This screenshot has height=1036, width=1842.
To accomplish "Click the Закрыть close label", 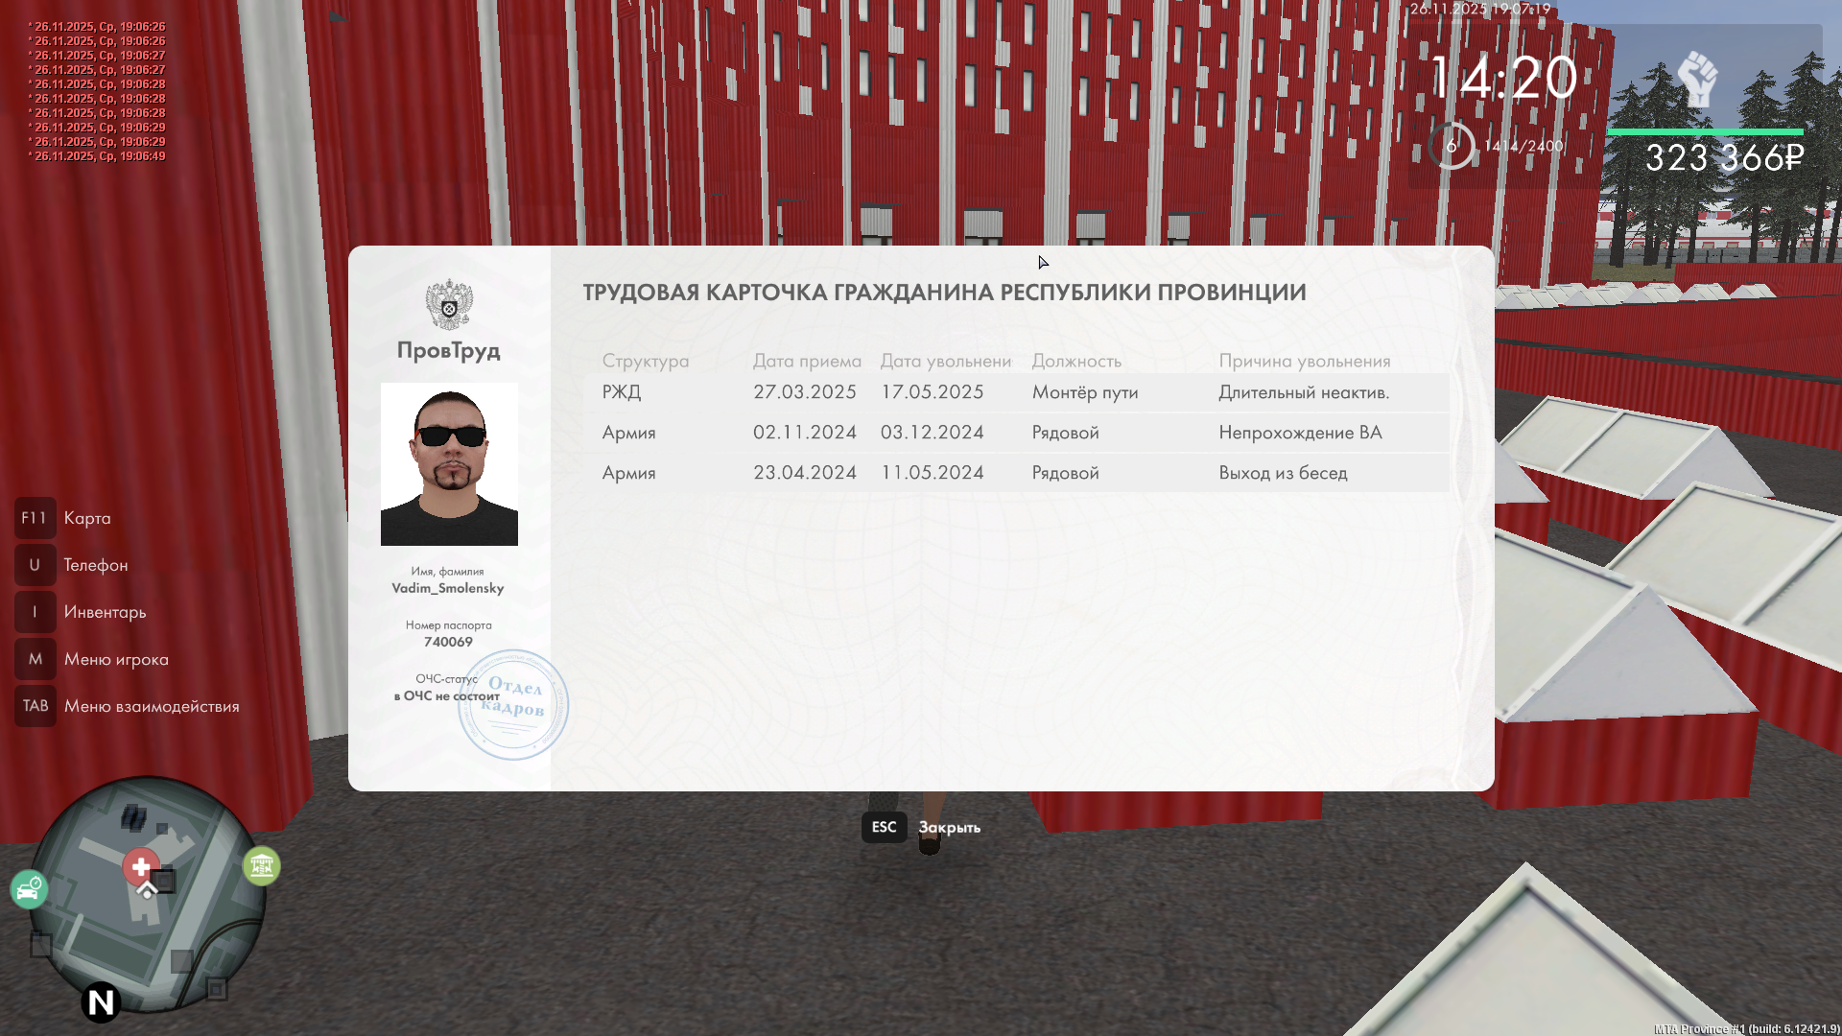I will 949,827.
